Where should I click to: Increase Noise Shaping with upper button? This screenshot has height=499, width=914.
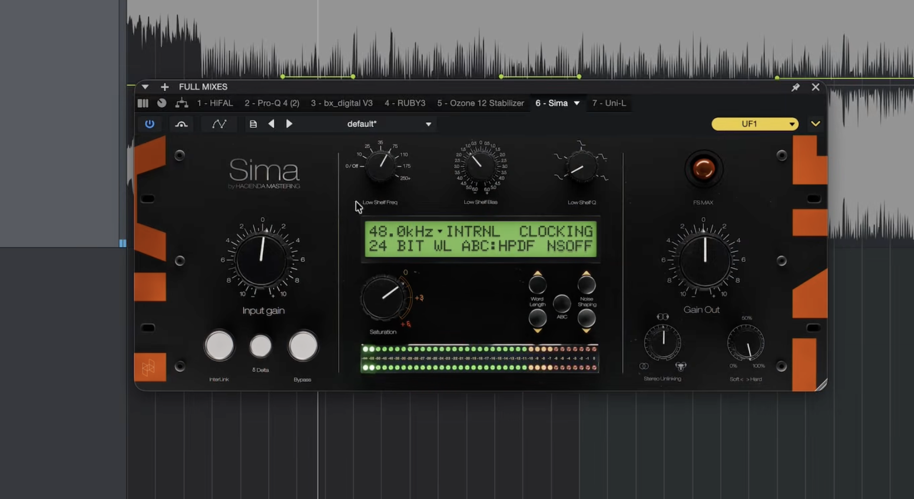pos(587,285)
